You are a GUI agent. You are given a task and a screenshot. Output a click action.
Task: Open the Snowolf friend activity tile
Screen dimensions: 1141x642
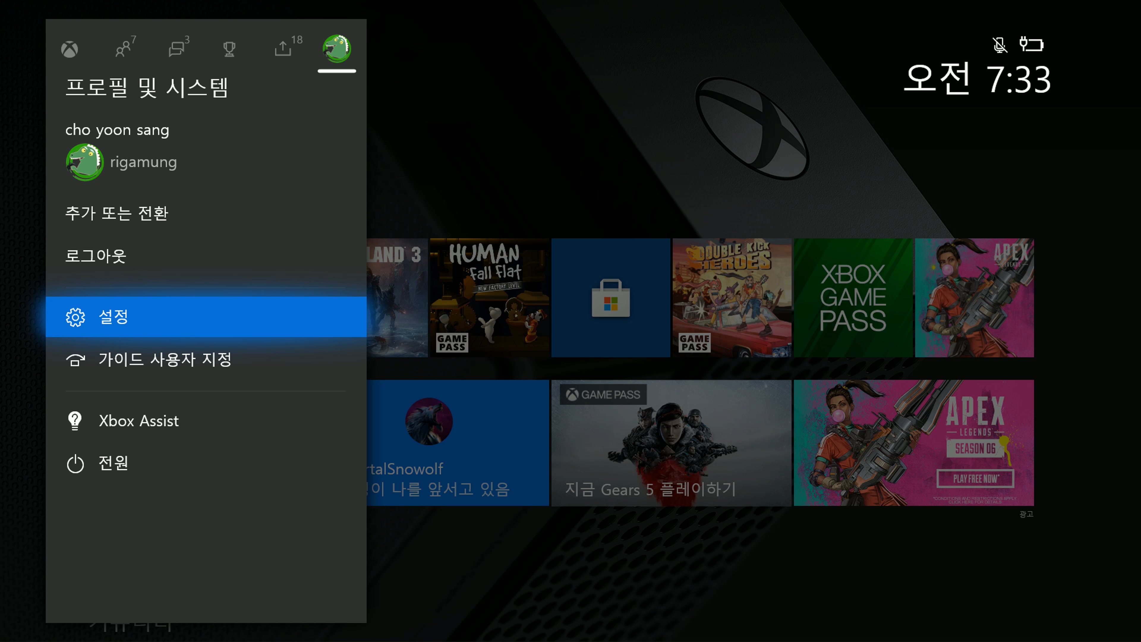coord(458,443)
